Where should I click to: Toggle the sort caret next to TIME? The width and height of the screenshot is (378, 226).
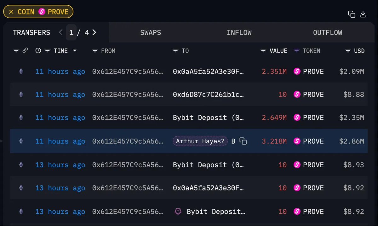75,51
